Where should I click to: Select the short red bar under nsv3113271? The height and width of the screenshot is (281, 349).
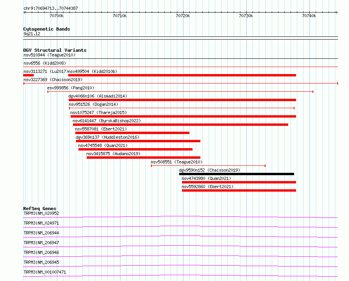[29, 75]
